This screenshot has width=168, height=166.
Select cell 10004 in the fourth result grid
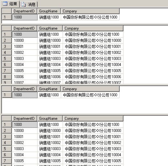(x=24, y=155)
